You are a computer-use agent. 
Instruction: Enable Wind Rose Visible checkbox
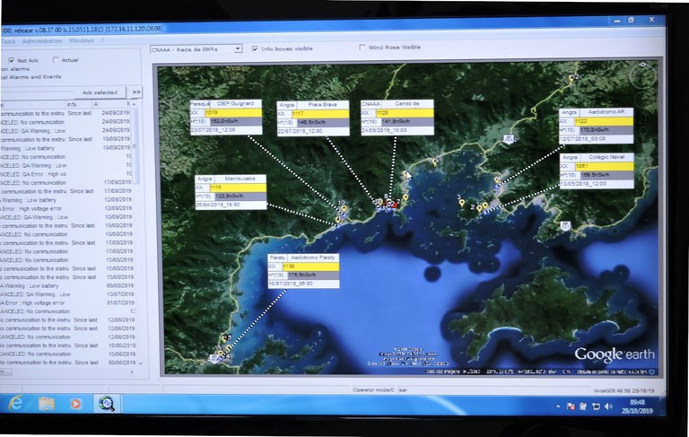click(x=362, y=48)
